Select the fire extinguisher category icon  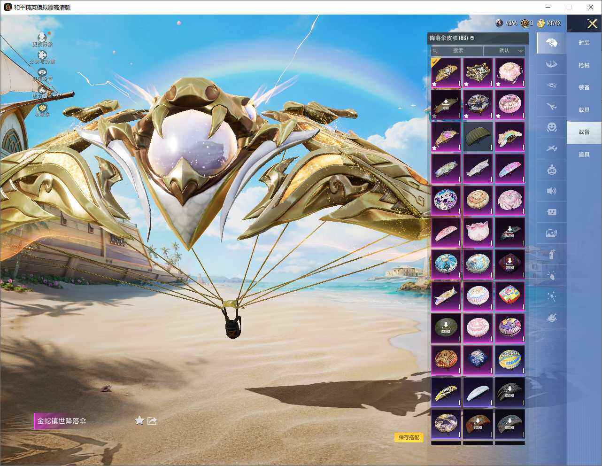pyautogui.click(x=552, y=254)
